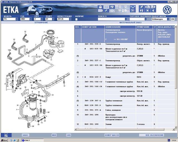The width and height of the screenshot is (178, 142).
Task: Click the МАТЕРИАЛЬНЫЙ ЗАКАЗ menu item
Action: (x=130, y=22)
